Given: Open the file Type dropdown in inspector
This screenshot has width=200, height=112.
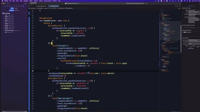Looking at the screenshot, I should (x=194, y=12).
